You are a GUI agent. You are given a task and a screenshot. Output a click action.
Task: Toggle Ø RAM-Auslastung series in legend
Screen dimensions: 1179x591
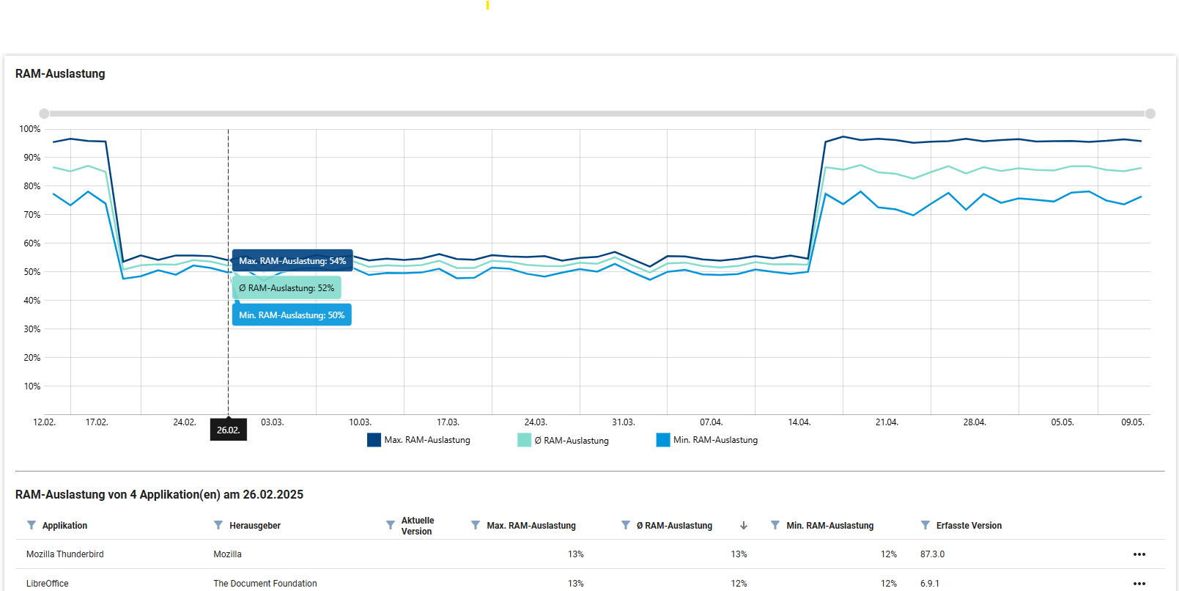click(563, 441)
